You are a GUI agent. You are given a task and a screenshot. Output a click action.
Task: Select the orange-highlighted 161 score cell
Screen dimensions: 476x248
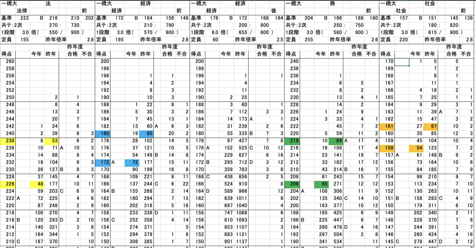coord(387,126)
